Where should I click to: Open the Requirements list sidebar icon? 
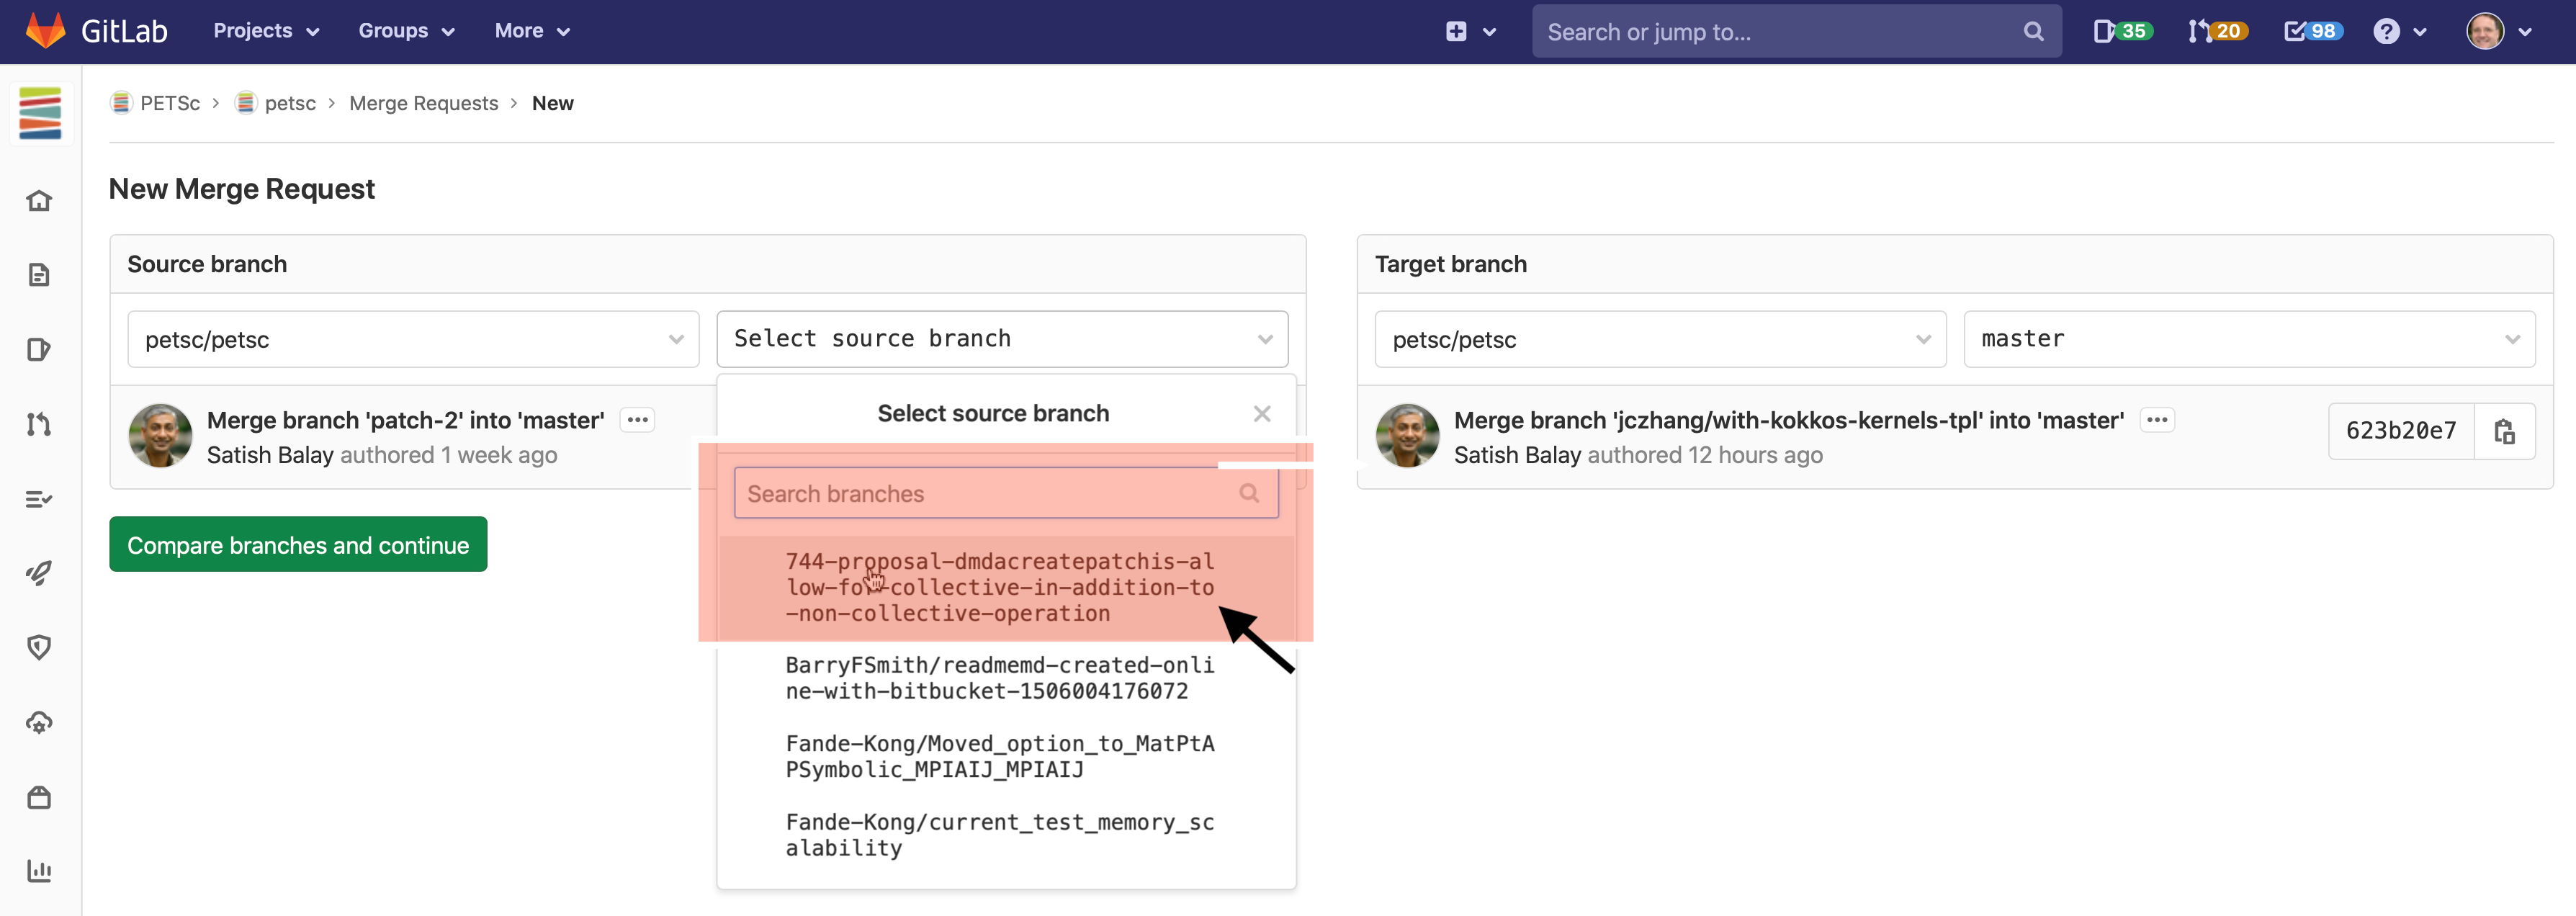point(39,499)
